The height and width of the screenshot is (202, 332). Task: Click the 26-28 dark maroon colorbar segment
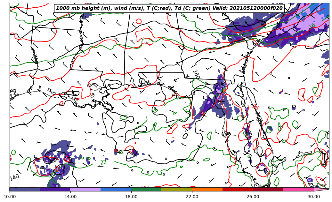pos(268,189)
